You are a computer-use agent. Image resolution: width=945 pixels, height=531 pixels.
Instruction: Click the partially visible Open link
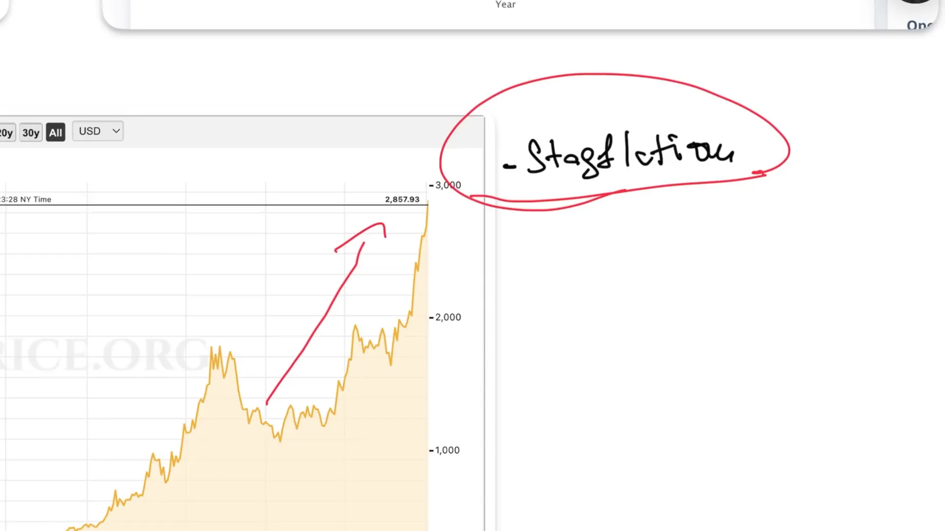pos(918,25)
